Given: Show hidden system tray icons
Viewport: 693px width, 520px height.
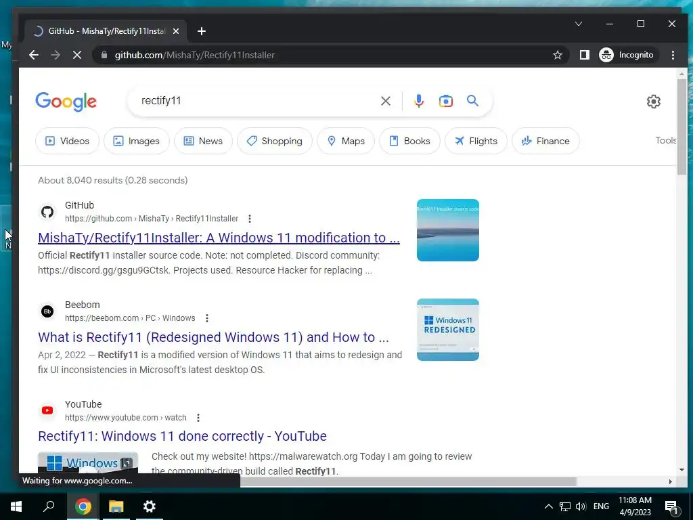Looking at the screenshot, I should click(548, 506).
